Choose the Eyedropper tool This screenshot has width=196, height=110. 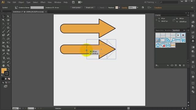tap(3, 54)
